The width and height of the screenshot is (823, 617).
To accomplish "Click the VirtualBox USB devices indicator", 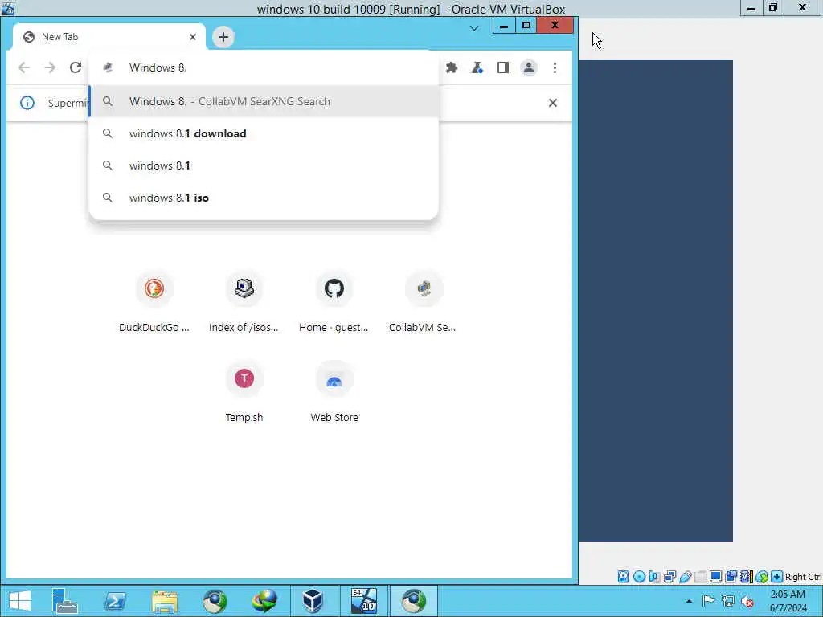I will click(685, 577).
